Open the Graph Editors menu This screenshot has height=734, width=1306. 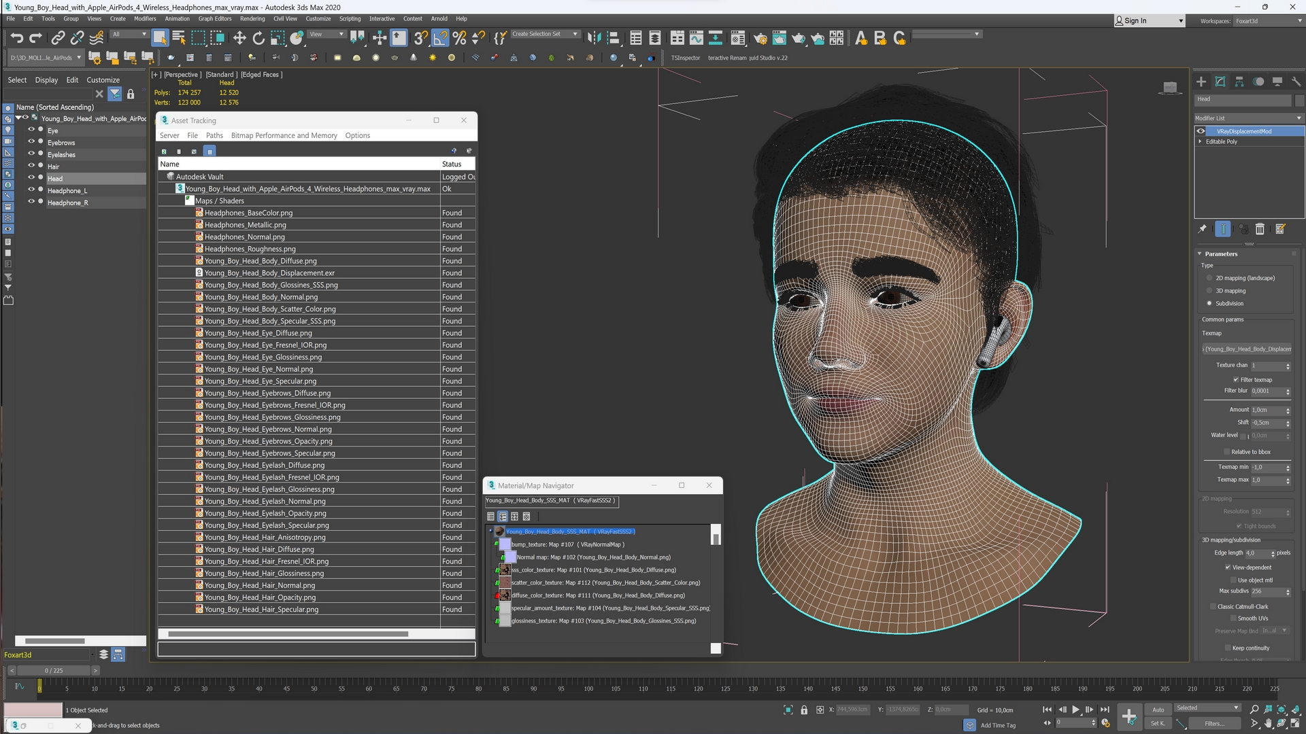point(215,19)
